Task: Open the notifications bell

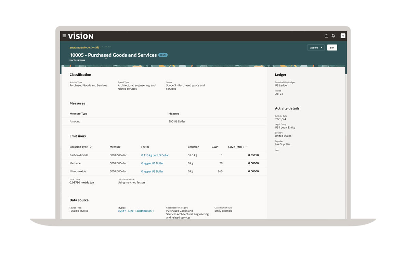Action: [333, 36]
